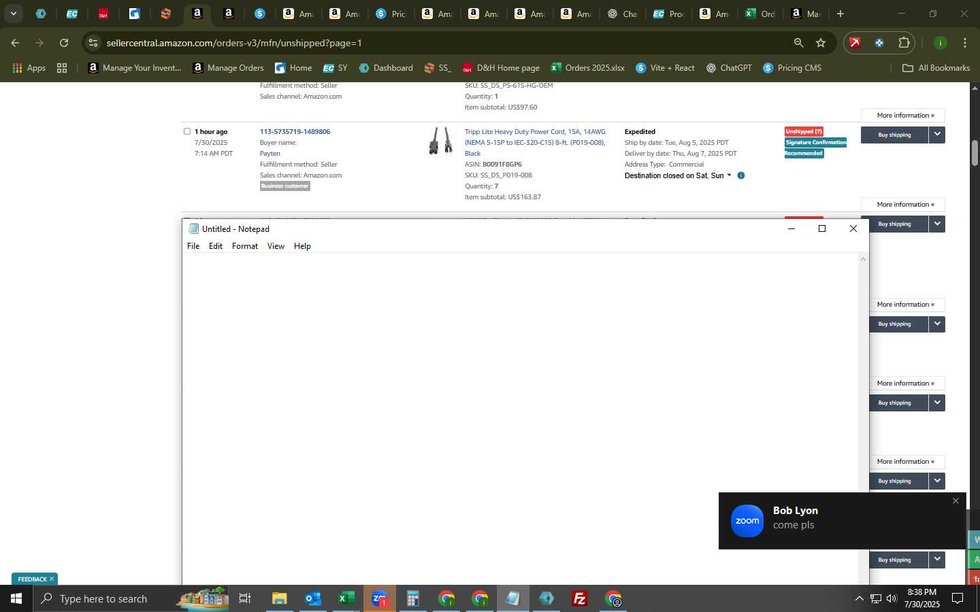Open the notification center icon
Image resolution: width=980 pixels, height=612 pixels.
point(958,598)
